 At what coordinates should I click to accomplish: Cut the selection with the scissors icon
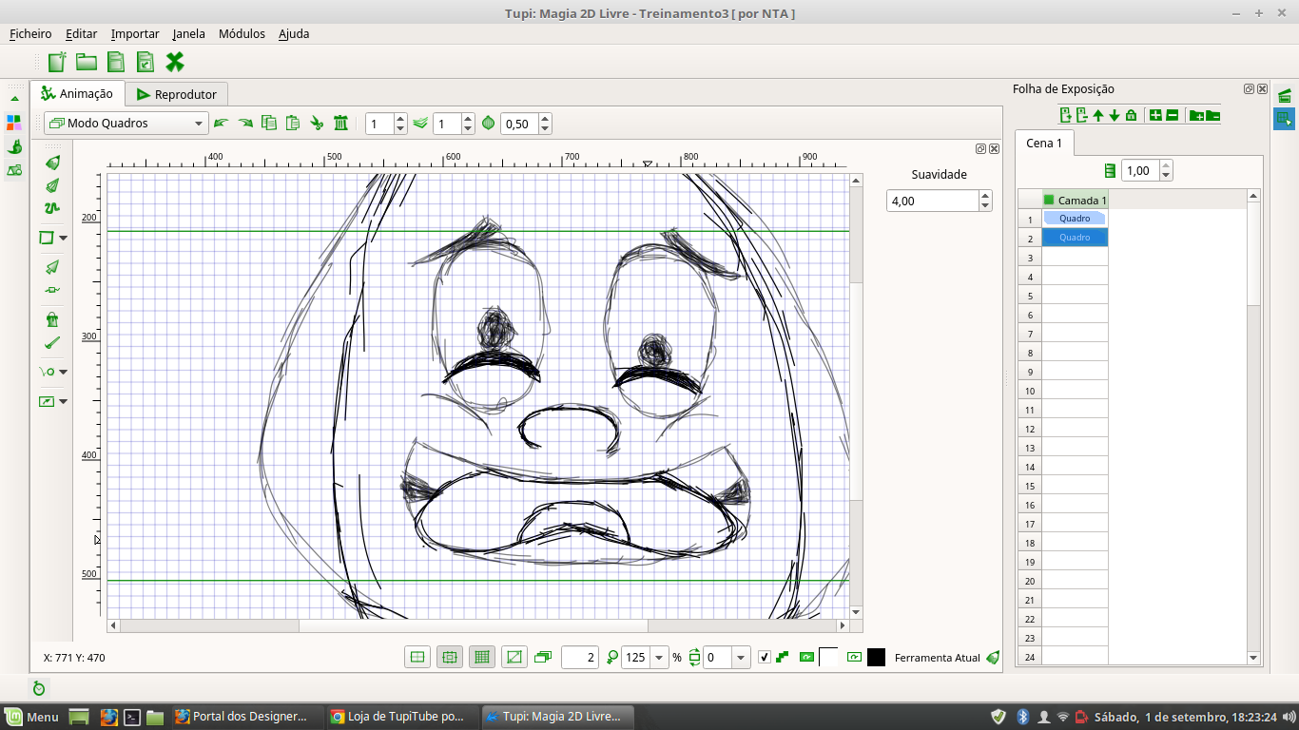[x=317, y=123]
